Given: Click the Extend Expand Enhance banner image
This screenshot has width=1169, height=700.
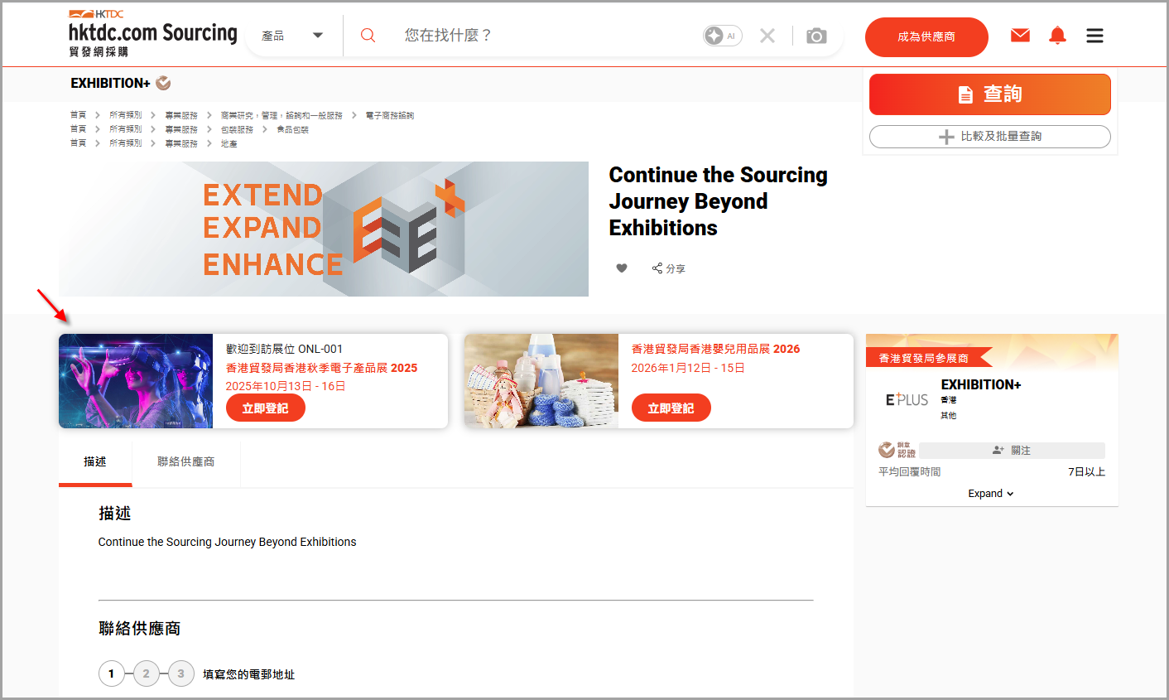Looking at the screenshot, I should (x=324, y=229).
